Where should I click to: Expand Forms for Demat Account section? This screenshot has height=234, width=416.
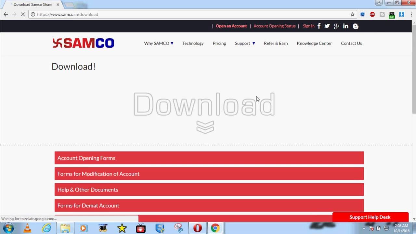[209, 205]
